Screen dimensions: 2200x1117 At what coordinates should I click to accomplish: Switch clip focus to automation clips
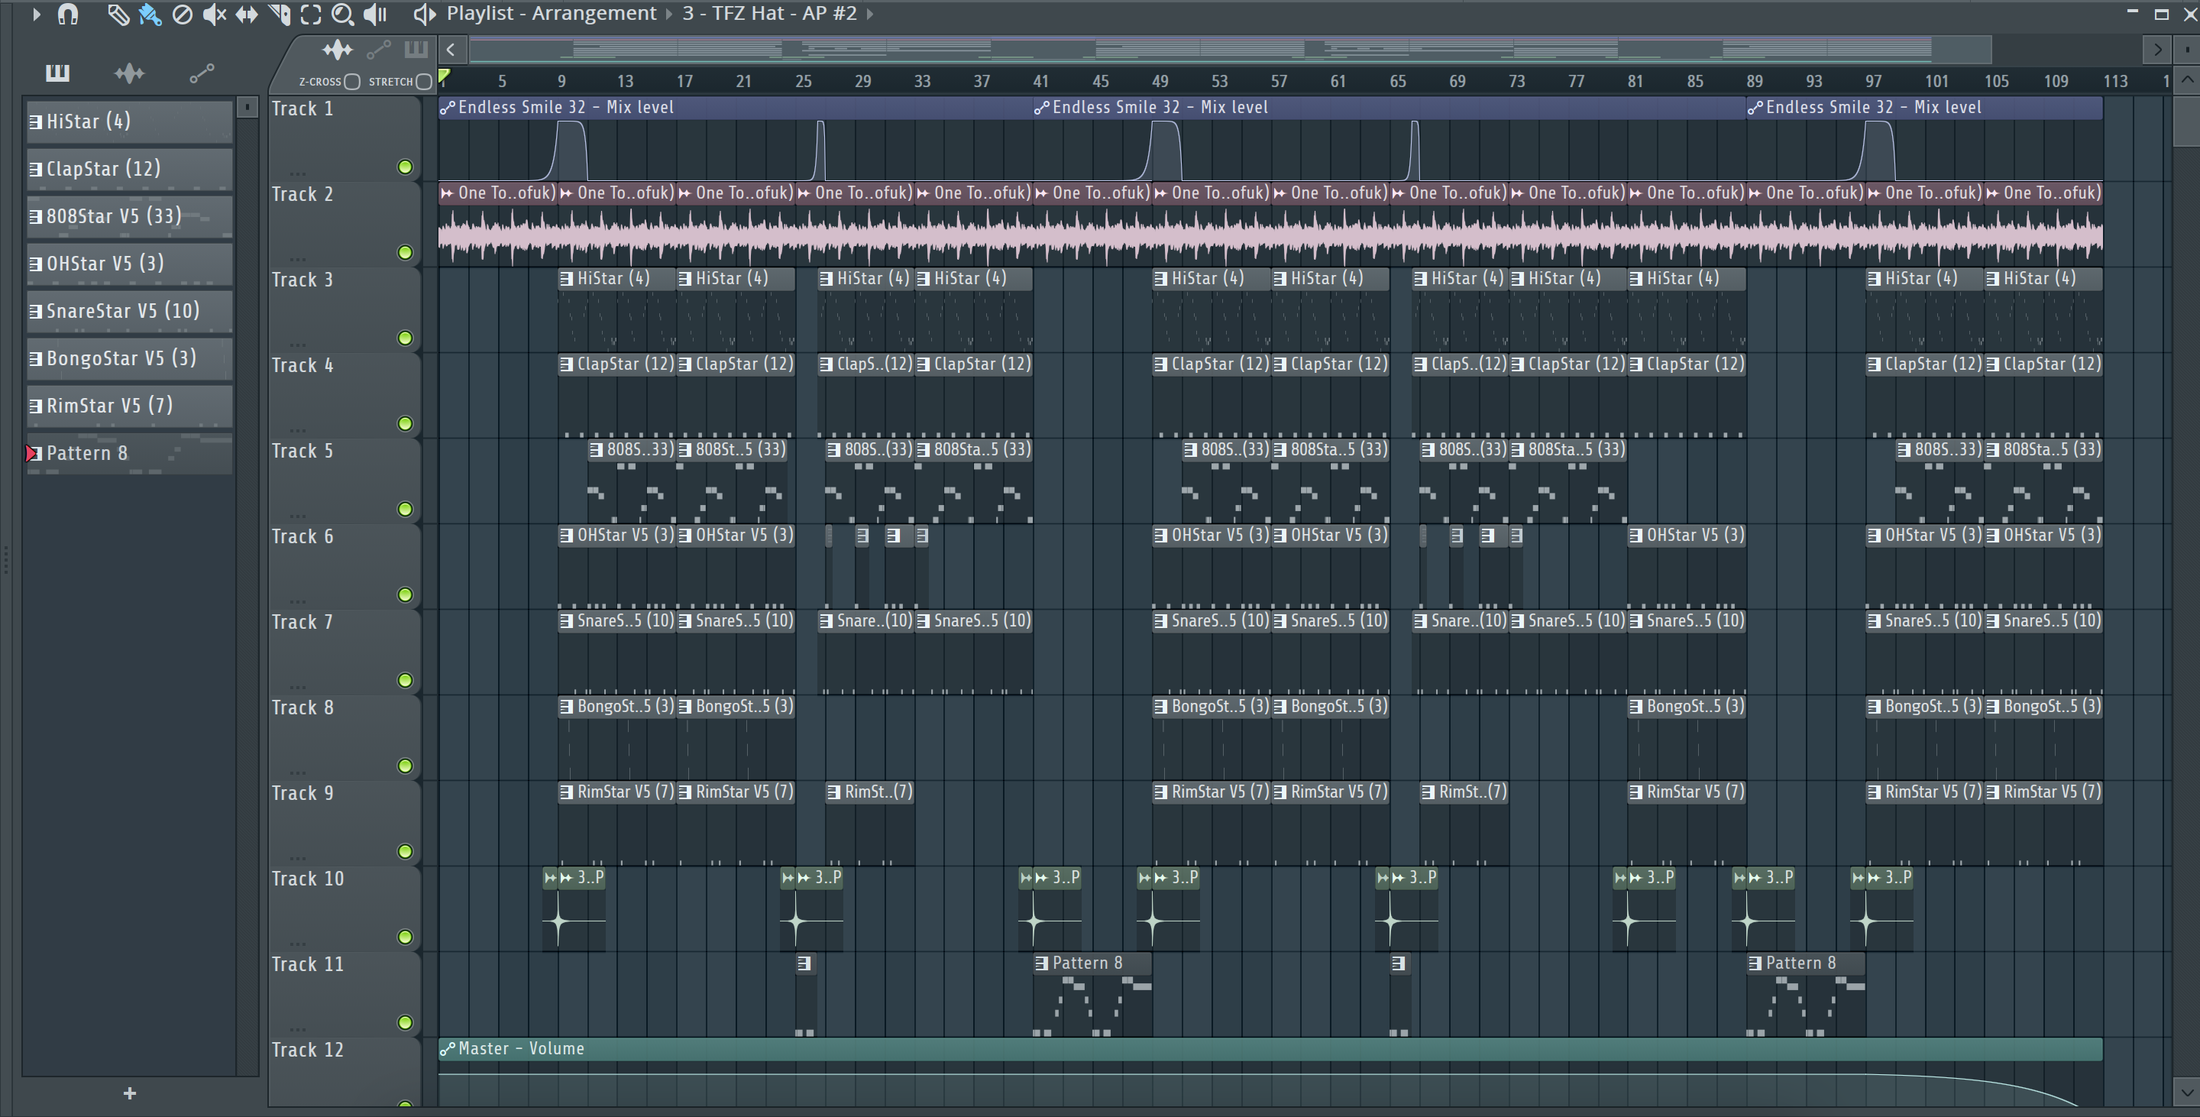coord(378,50)
